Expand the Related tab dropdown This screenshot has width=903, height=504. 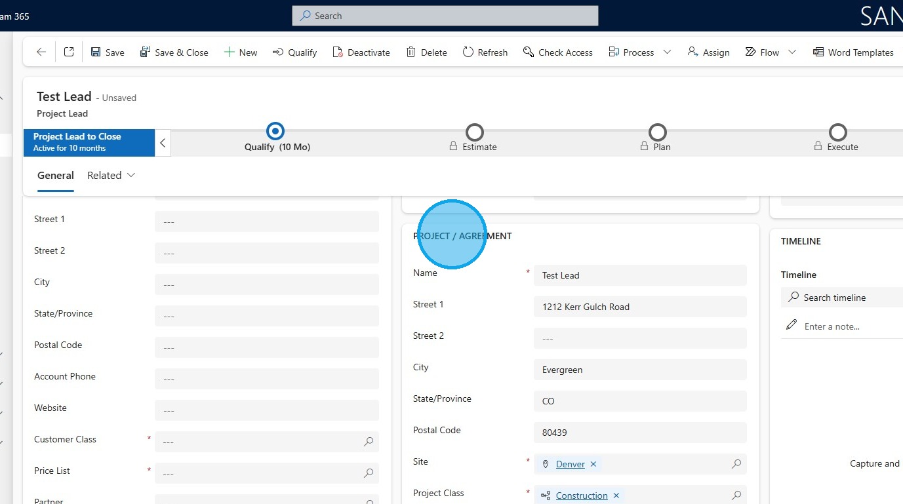coord(111,176)
